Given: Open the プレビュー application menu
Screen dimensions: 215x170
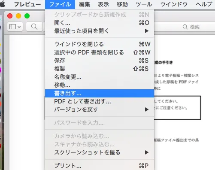Looking at the screenshot, I should tap(27, 4).
